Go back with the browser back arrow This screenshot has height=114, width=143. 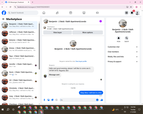(x=2, y=7)
